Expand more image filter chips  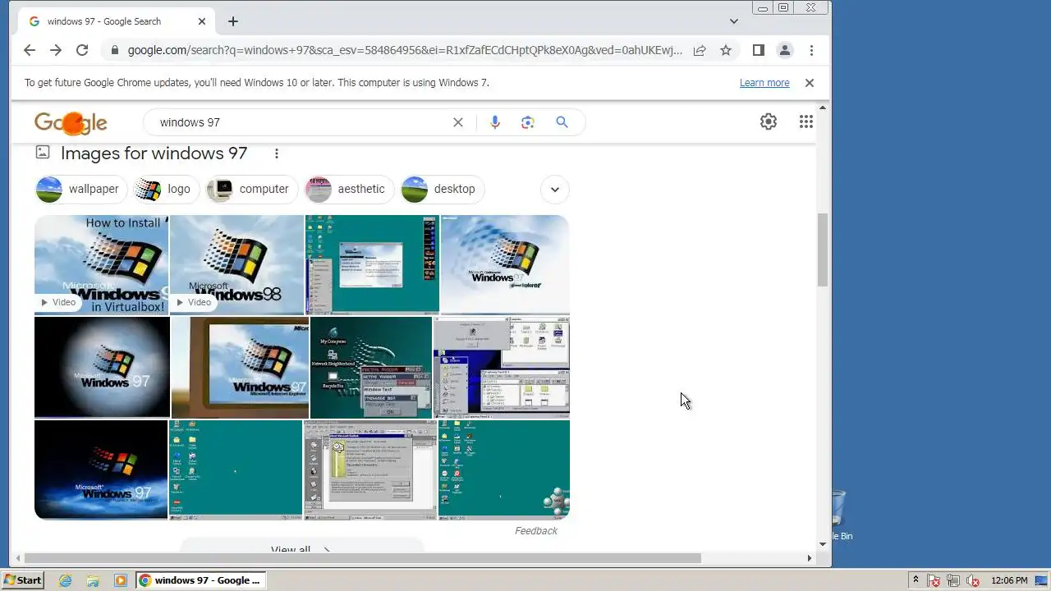coord(555,190)
